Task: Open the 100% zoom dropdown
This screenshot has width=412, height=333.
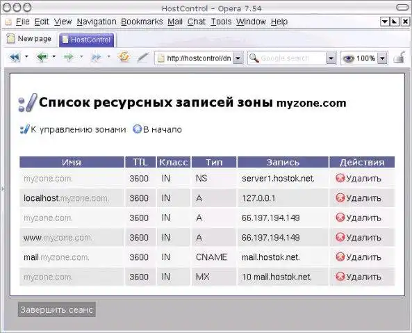Action: 382,58
